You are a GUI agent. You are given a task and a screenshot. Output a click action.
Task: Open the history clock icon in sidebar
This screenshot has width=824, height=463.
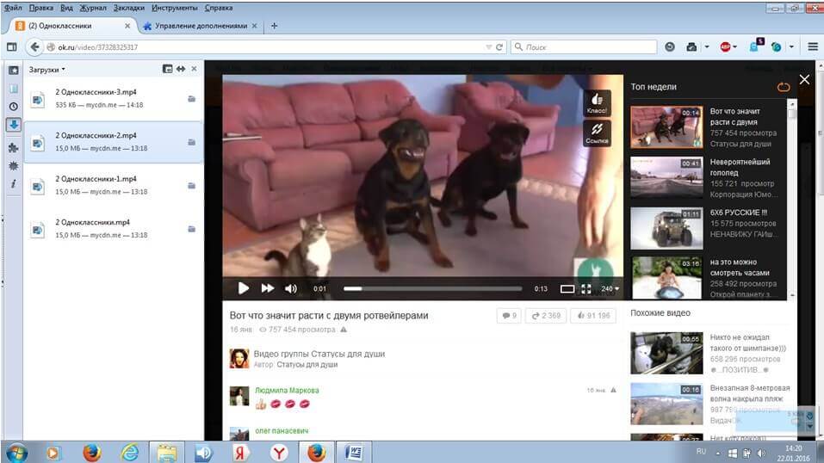[13, 106]
